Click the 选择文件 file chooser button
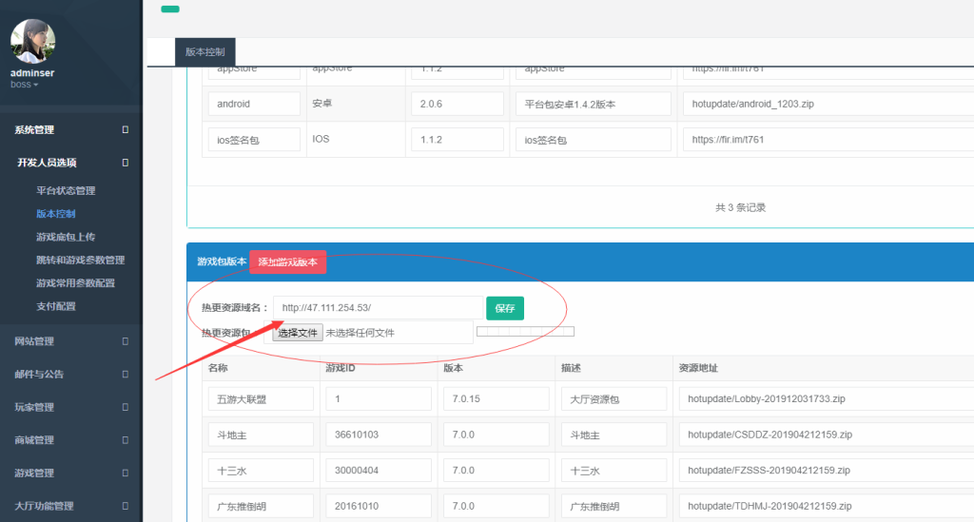Screen dimensions: 974x522 297,333
